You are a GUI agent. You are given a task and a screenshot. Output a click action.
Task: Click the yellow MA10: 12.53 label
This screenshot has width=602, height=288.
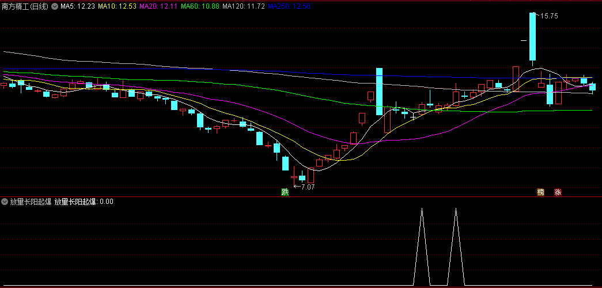[x=117, y=6]
